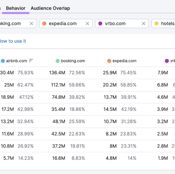
Task: Open the 'How to use it' link
Action: pos(13,41)
